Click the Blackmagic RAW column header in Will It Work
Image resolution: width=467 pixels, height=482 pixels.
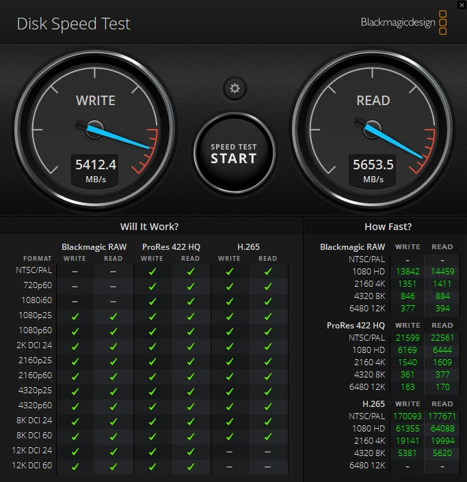[94, 247]
